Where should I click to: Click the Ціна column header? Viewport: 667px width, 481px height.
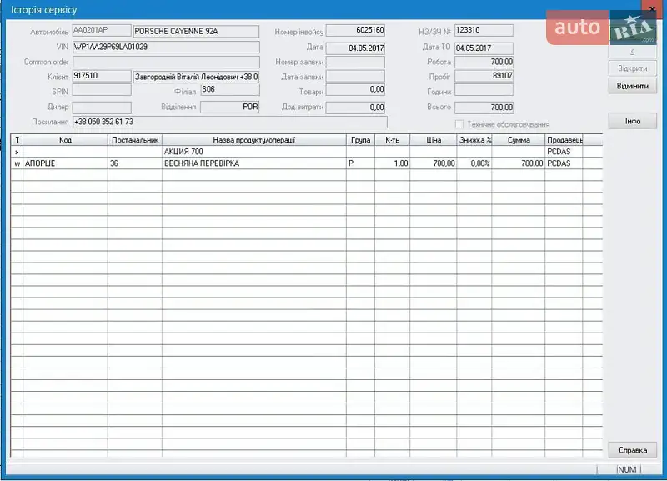tap(433, 140)
